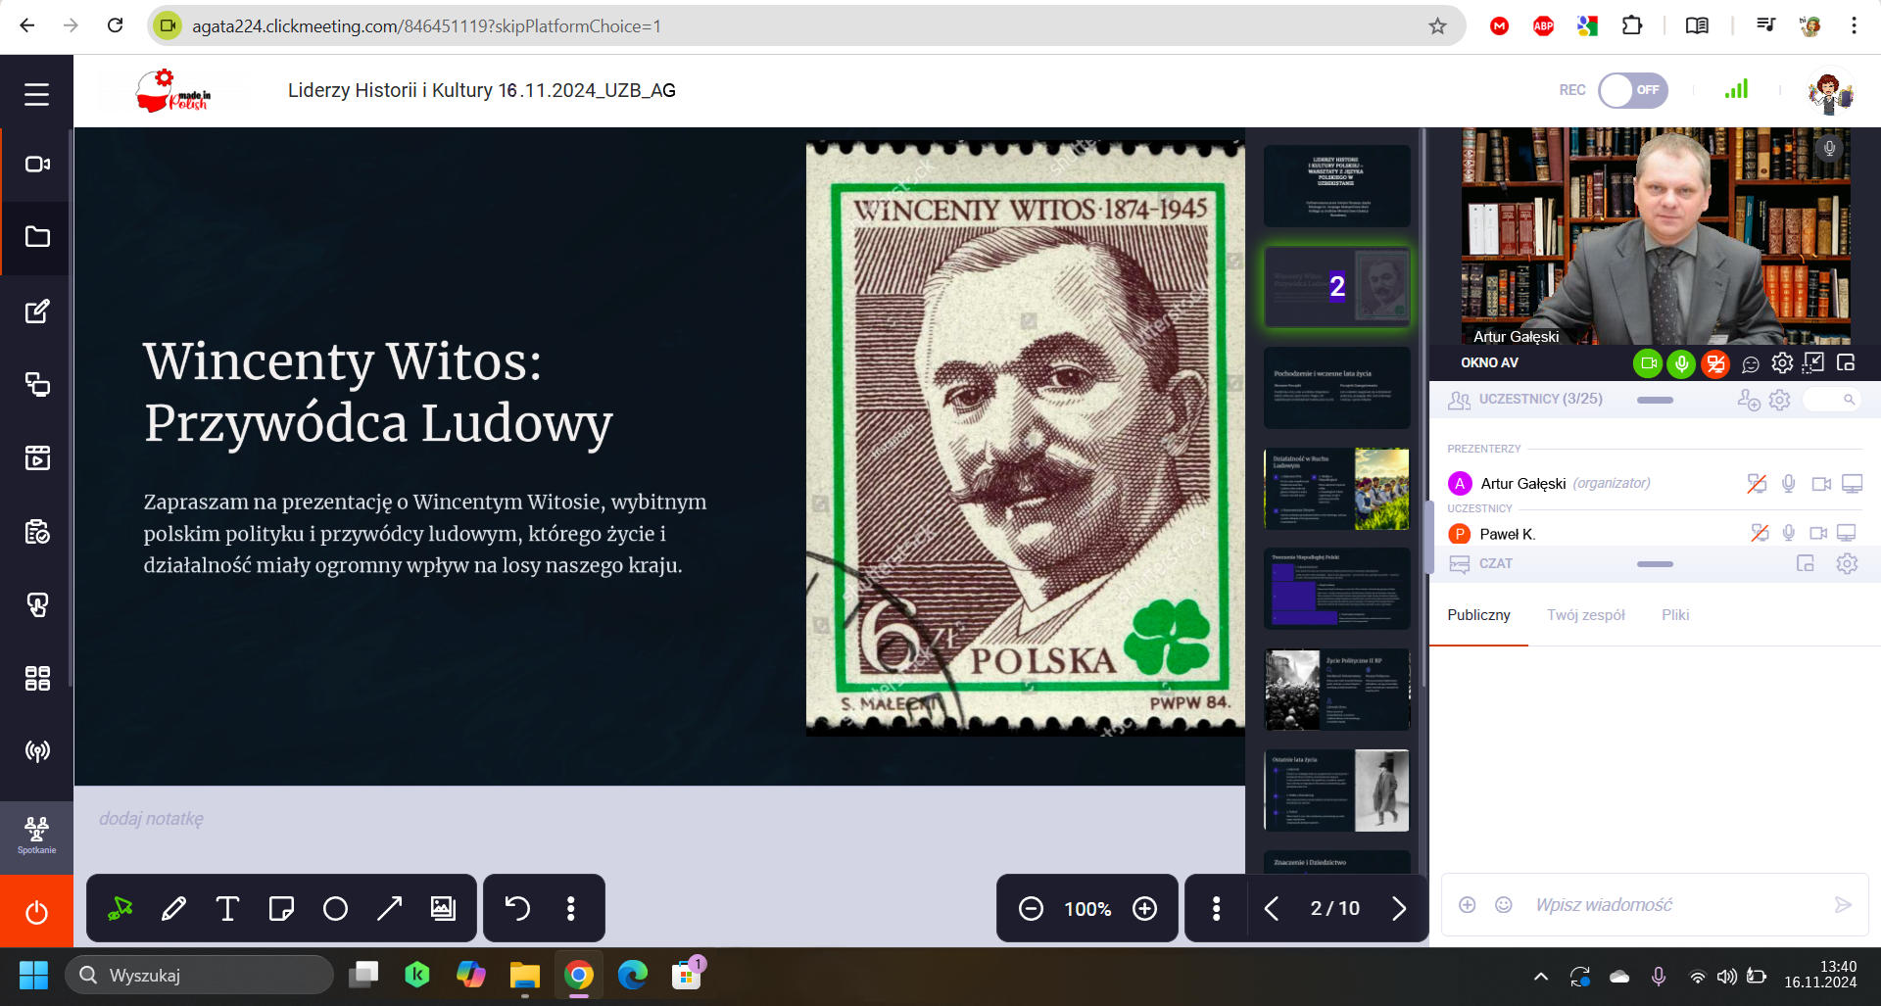Open the apps grid sidebar icon
The width and height of the screenshot is (1881, 1006).
[x=37, y=678]
